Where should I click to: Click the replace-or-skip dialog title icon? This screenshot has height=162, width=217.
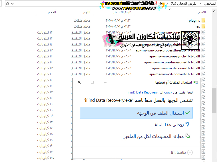196,82
